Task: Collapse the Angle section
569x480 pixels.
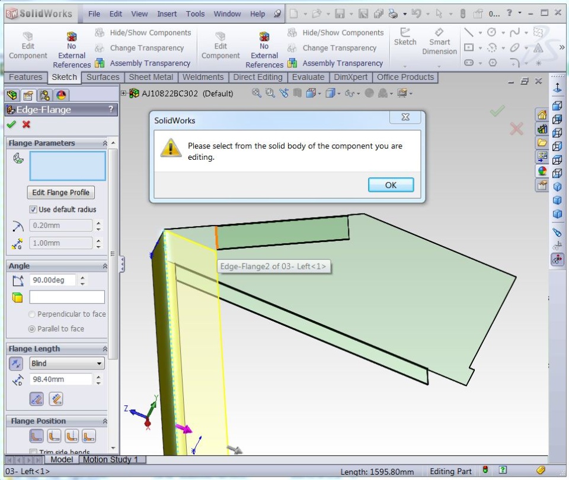Action: (x=105, y=266)
